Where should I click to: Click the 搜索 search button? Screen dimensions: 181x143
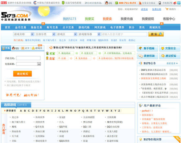pyautogui.click(x=156, y=34)
